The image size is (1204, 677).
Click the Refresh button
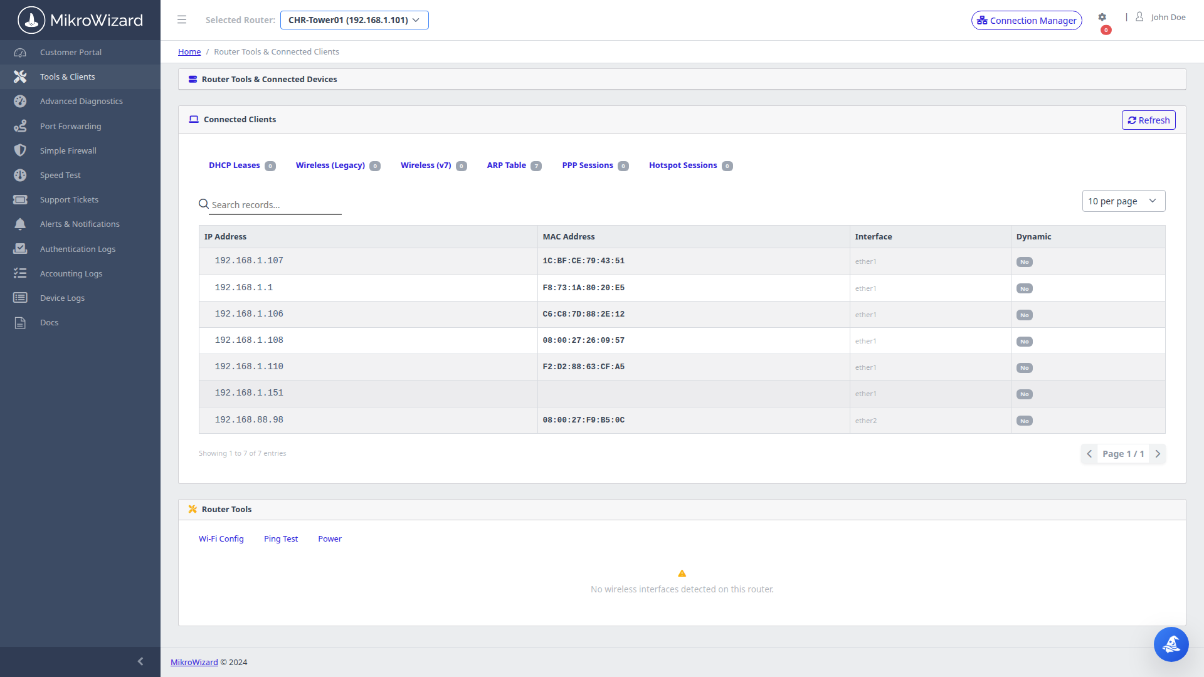click(1148, 120)
